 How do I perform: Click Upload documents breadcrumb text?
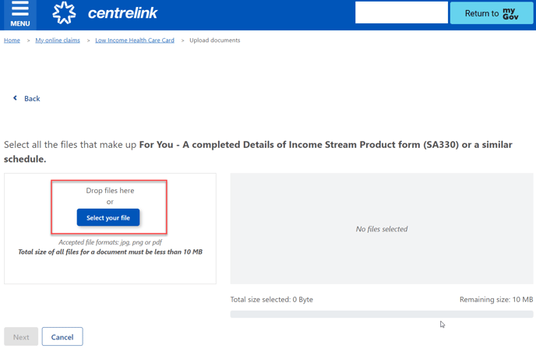point(215,40)
